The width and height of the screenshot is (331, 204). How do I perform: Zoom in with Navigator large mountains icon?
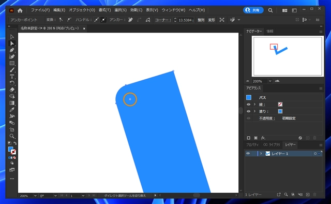point(277,81)
